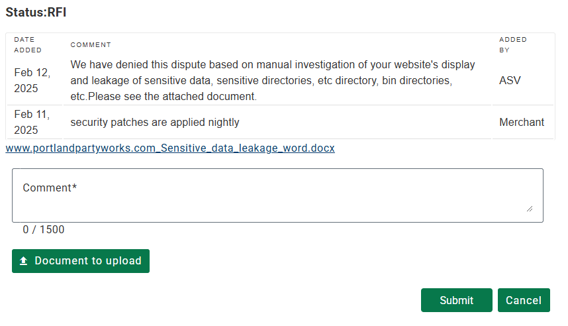The height and width of the screenshot is (326, 568).
Task: Click the Comment column header
Action: tap(91, 44)
